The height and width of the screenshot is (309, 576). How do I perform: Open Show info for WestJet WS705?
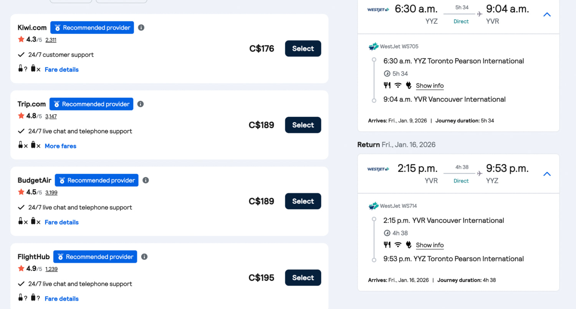pos(430,85)
